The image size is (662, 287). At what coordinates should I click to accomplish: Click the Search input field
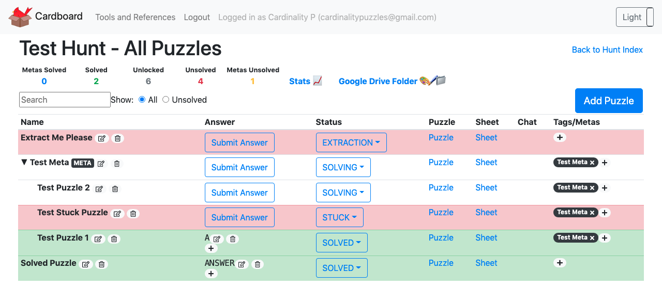click(x=65, y=100)
